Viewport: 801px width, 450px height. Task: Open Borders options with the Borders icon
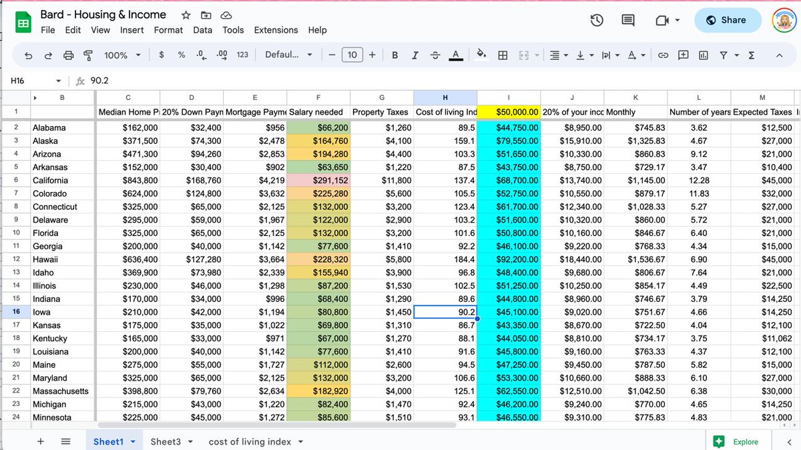click(503, 55)
